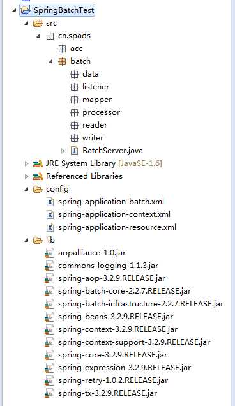The width and height of the screenshot is (235, 406).
Task: Click the spring-application-context.xml file icon
Action: (x=50, y=214)
